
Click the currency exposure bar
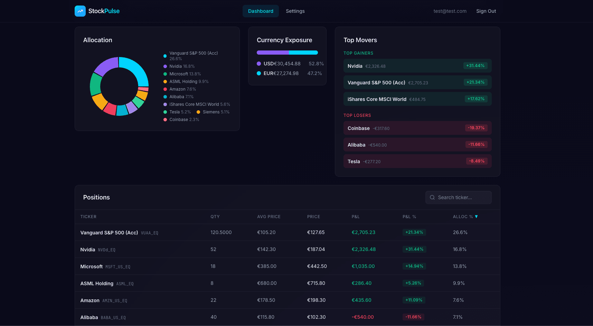pyautogui.click(x=287, y=53)
